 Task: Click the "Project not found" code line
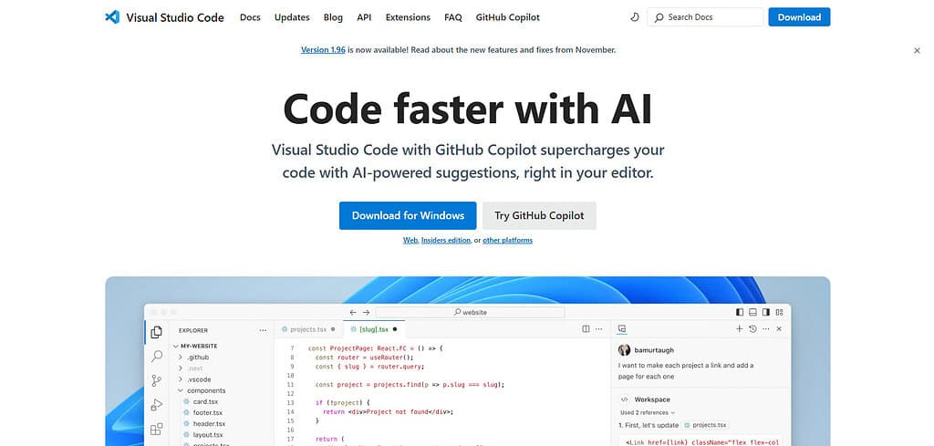pos(388,412)
